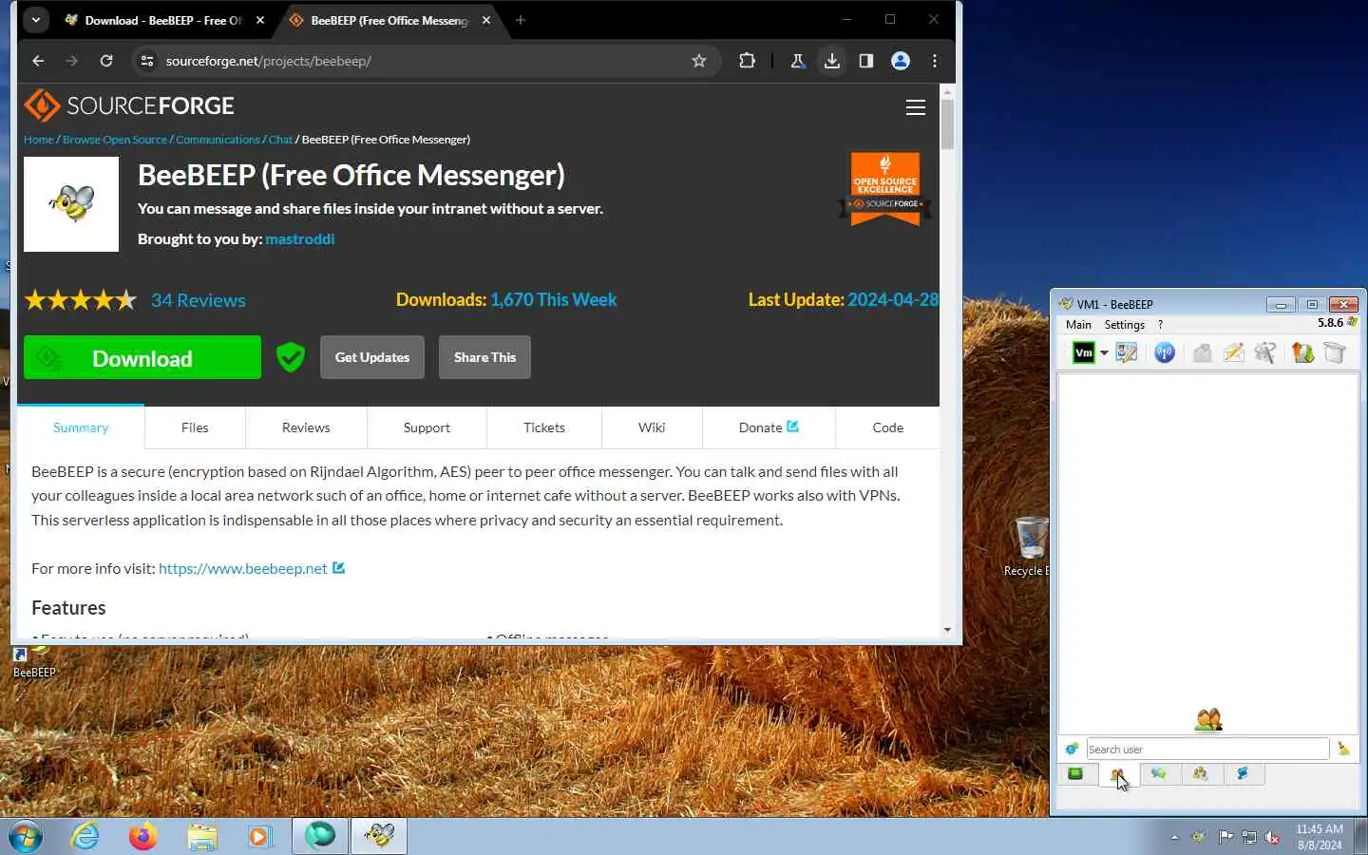This screenshot has height=855, width=1368.
Task: Click the green shield checkmark icon
Action: click(291, 357)
